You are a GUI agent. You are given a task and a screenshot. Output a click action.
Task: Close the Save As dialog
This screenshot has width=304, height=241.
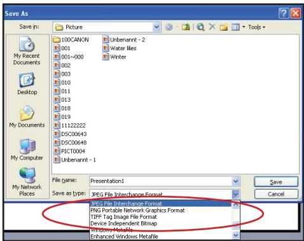pos(296,13)
